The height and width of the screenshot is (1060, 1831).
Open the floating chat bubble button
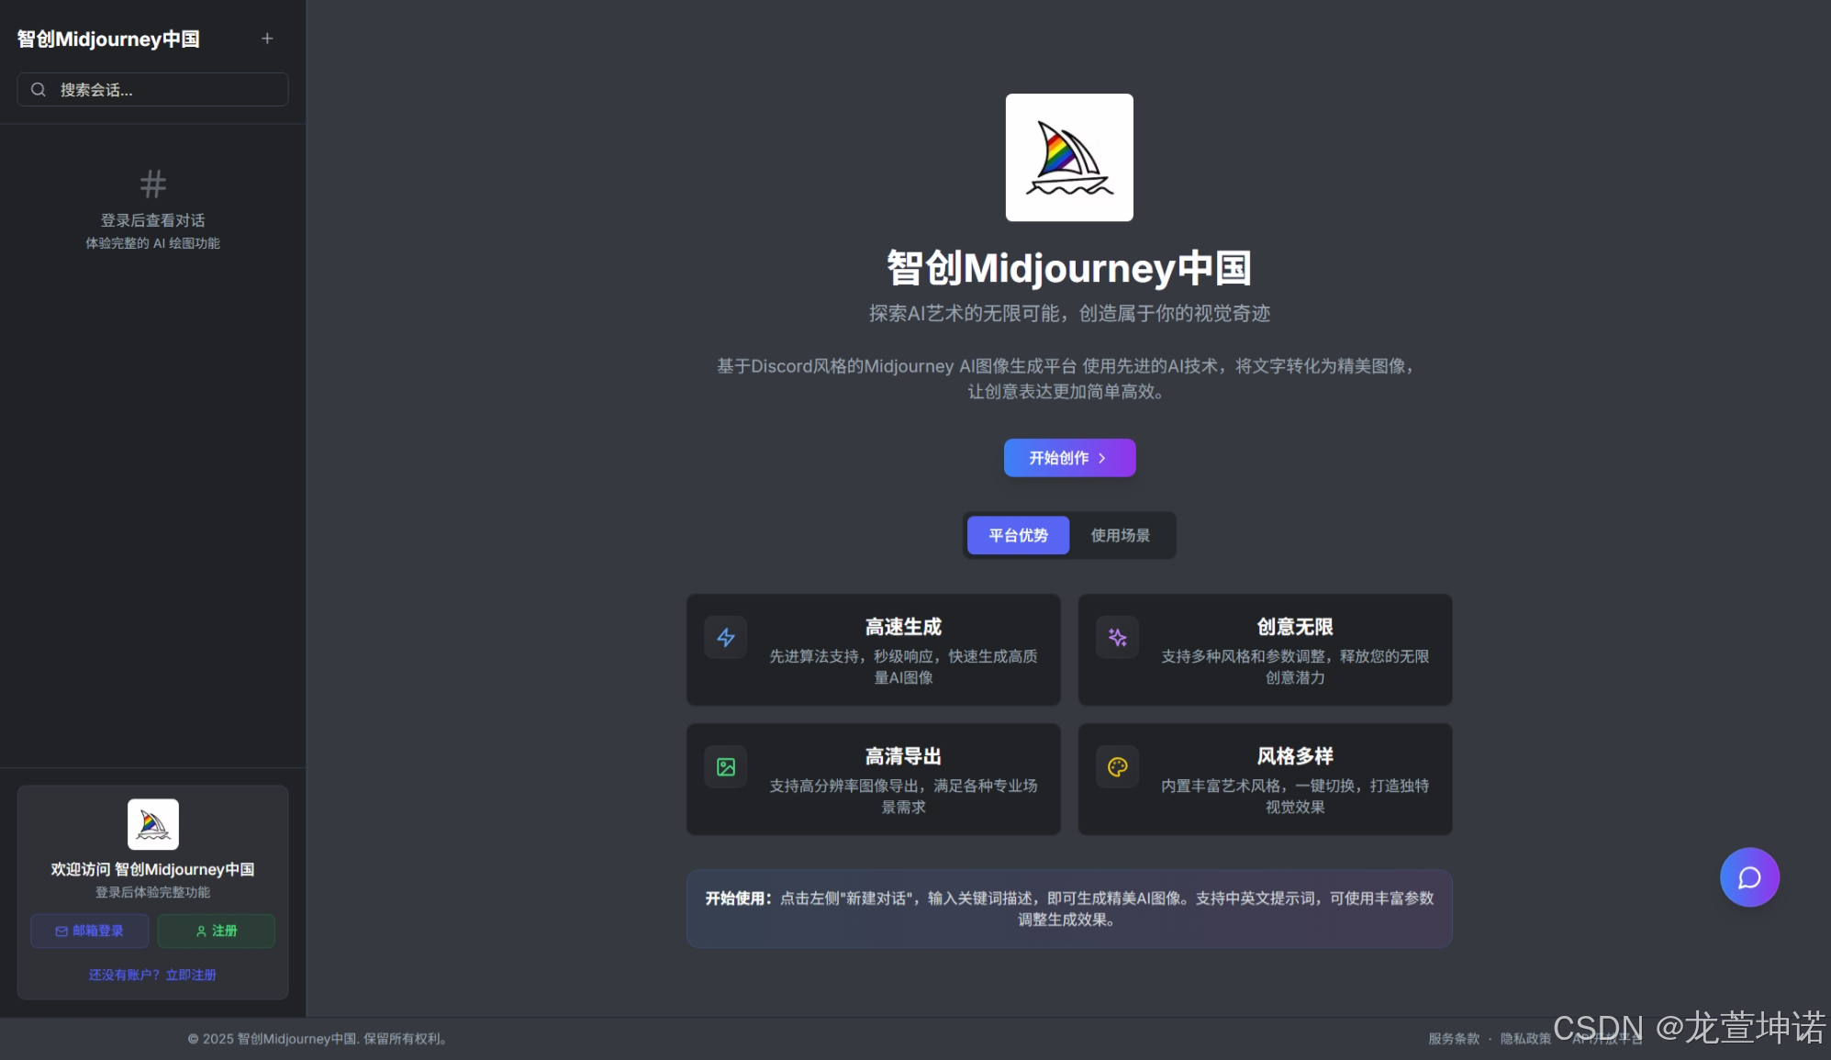pyautogui.click(x=1749, y=877)
